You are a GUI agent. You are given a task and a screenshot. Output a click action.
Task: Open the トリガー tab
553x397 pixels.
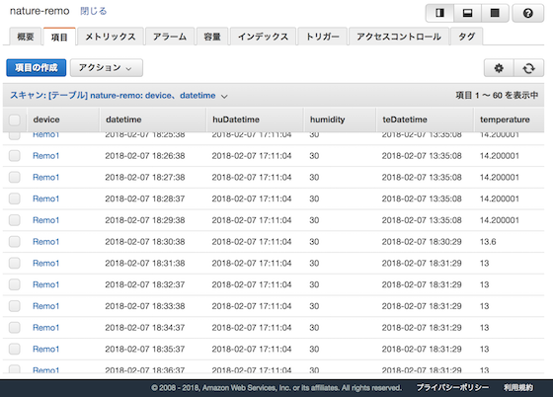pos(322,37)
